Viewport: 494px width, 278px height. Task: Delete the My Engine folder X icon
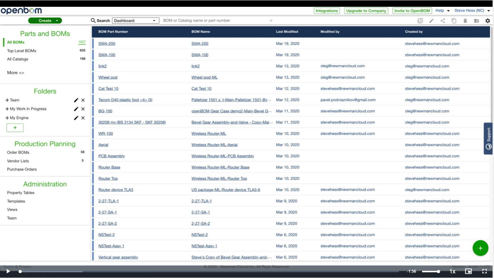tap(83, 118)
